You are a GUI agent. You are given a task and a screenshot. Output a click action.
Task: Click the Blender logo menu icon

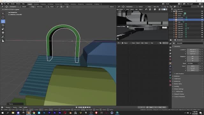pos(2,4)
